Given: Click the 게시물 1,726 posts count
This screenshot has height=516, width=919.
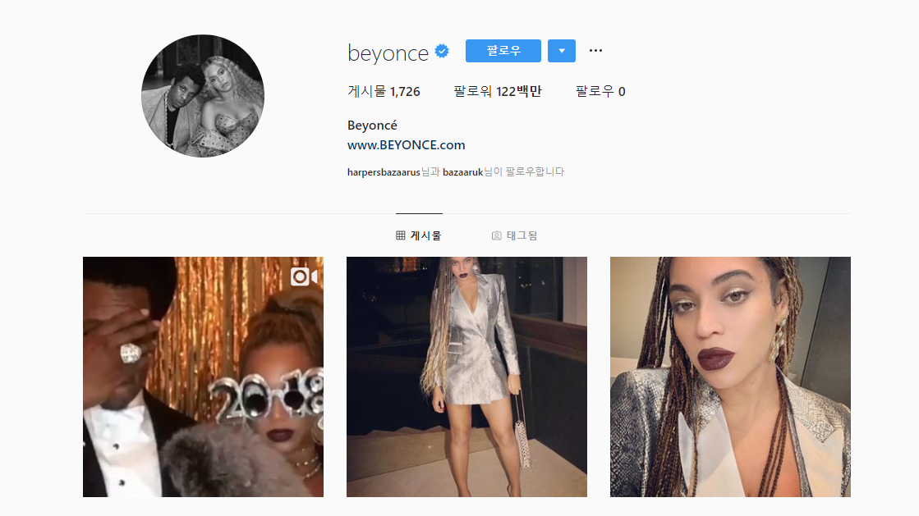Looking at the screenshot, I should coord(384,91).
